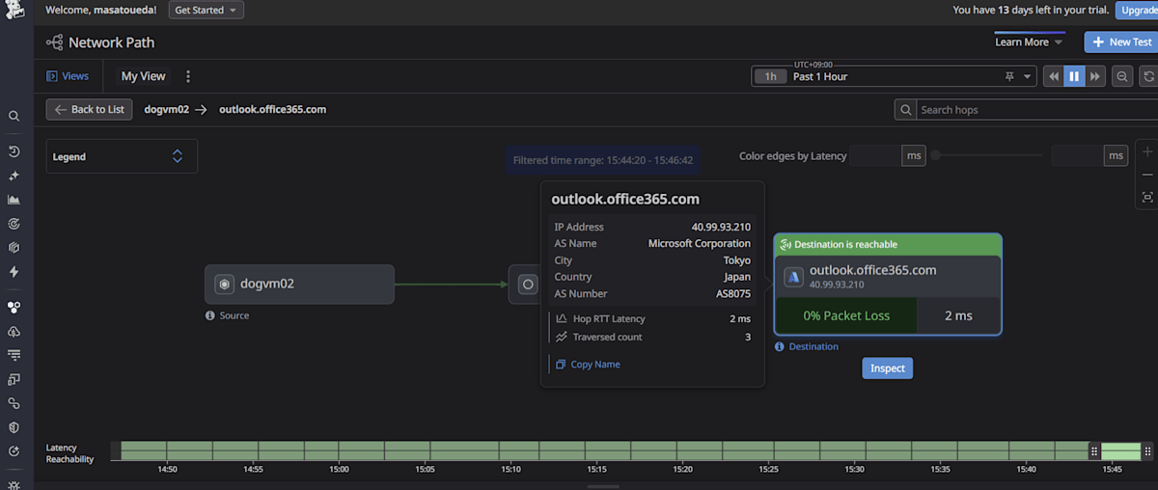Click the info icon beside Destination label
Image resolution: width=1158 pixels, height=490 pixels.
(x=780, y=346)
